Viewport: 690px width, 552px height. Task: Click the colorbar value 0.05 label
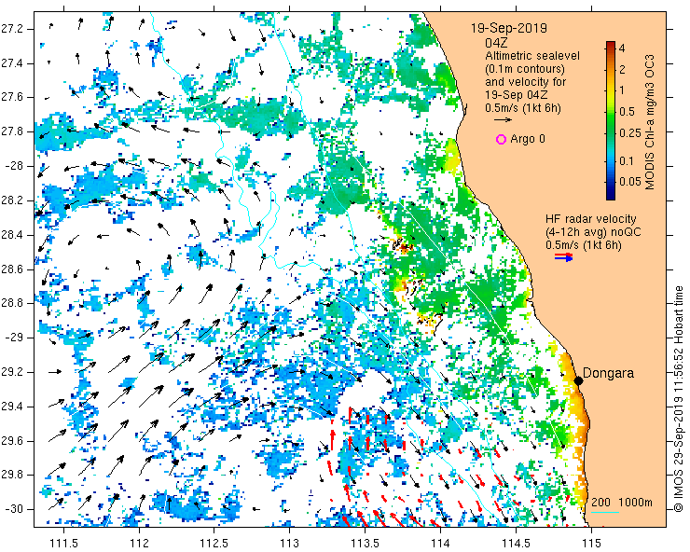click(x=630, y=182)
